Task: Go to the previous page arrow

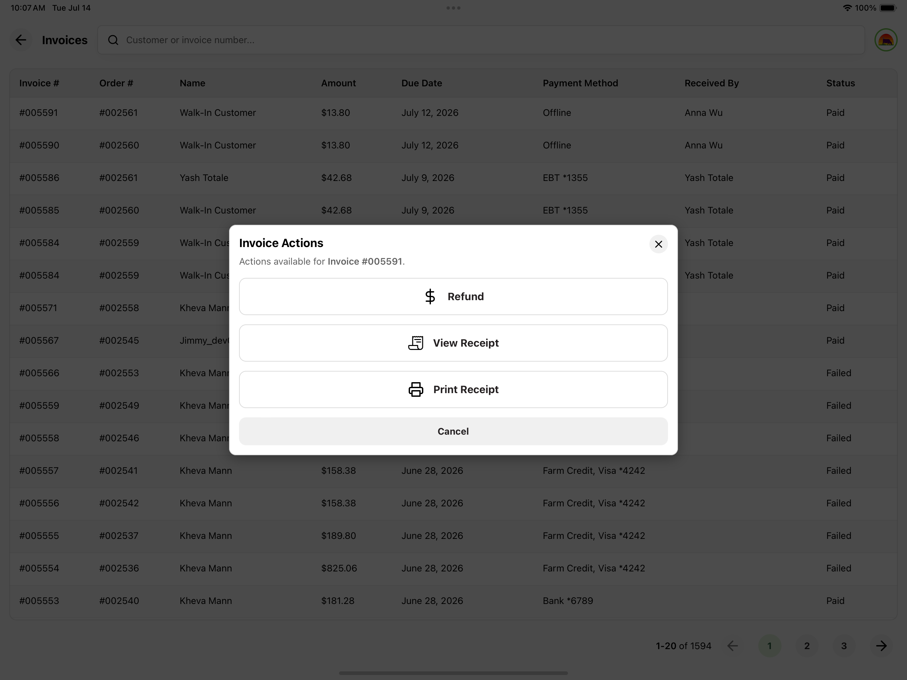Action: (x=732, y=645)
